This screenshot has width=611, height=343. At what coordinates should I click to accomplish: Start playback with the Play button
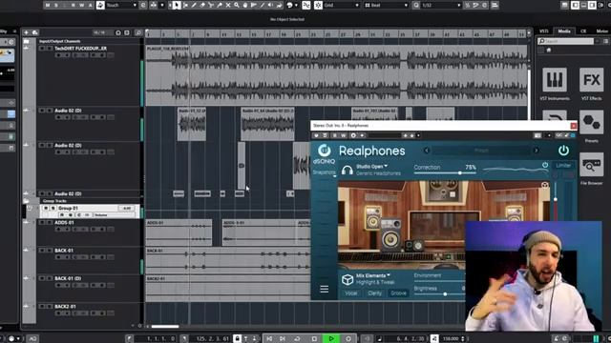(x=331, y=339)
